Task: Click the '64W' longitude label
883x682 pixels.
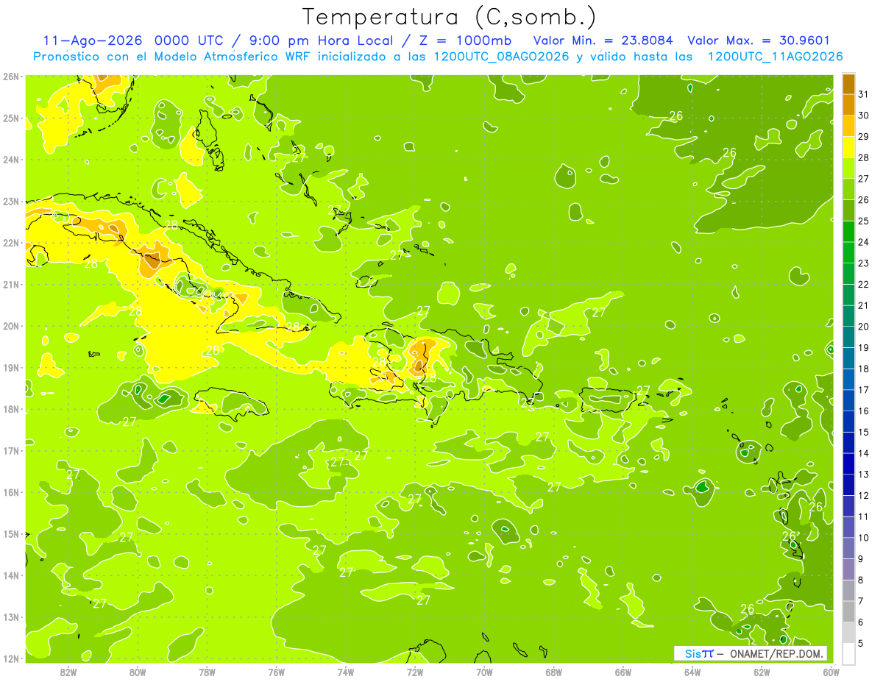Action: [692, 672]
